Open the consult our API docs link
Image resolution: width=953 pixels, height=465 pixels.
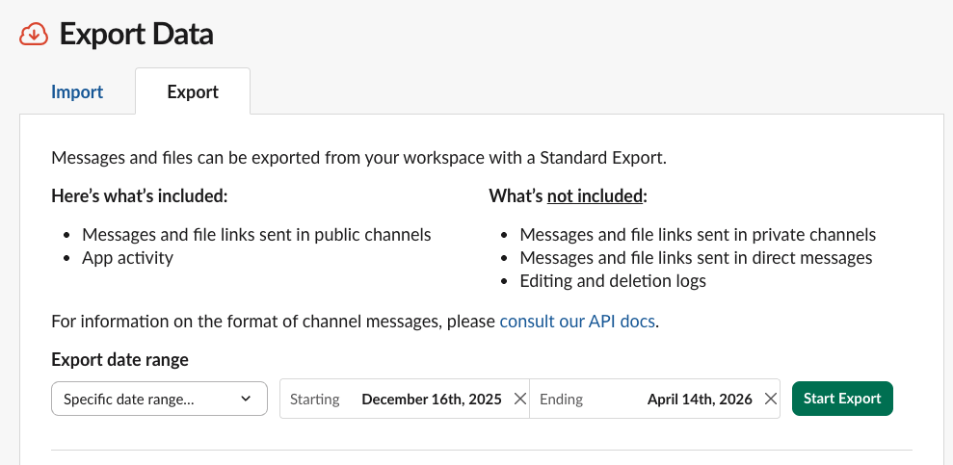[577, 321]
